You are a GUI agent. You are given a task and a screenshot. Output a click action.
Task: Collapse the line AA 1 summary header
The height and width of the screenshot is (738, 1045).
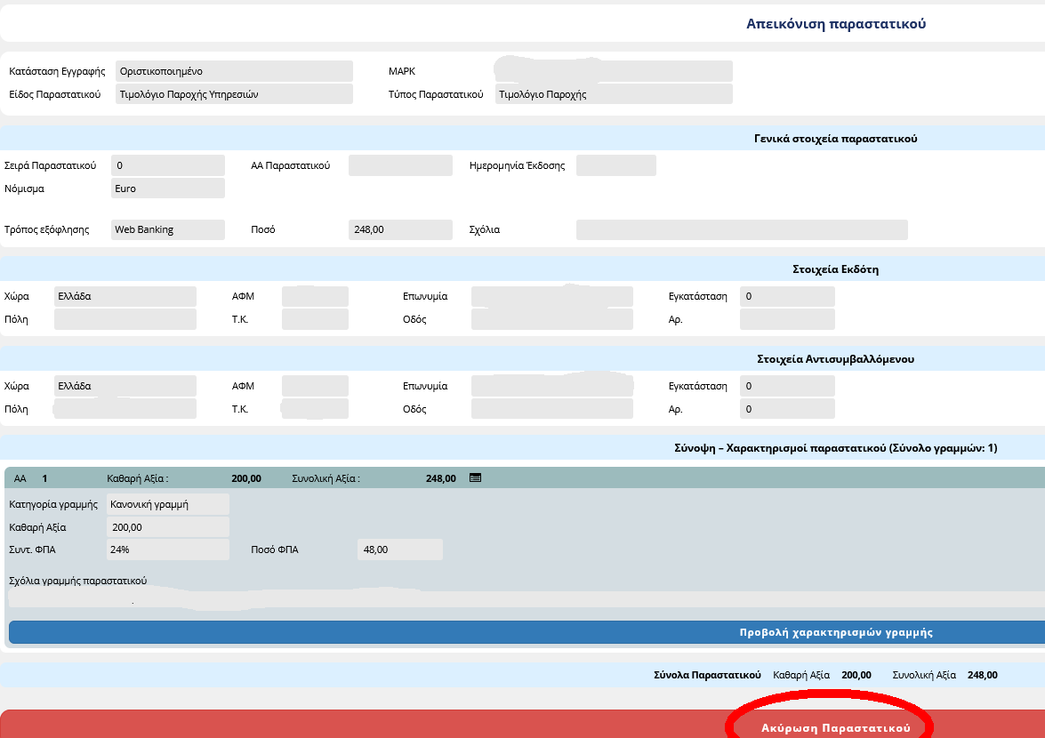click(x=267, y=478)
